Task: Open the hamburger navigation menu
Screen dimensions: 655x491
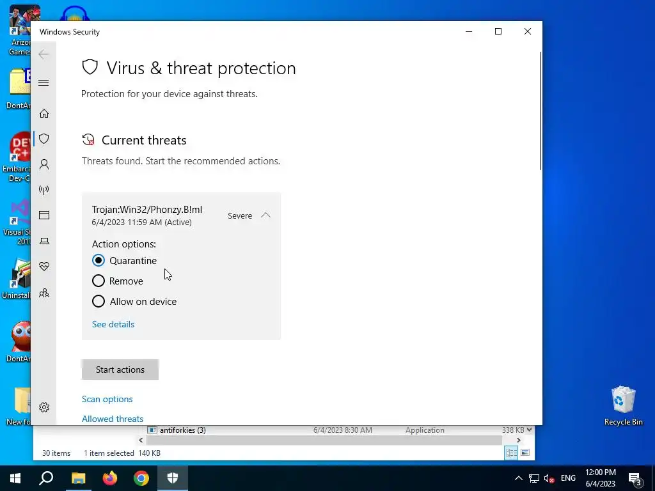Action: pyautogui.click(x=43, y=82)
